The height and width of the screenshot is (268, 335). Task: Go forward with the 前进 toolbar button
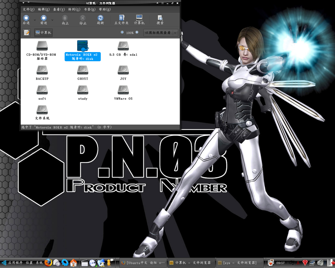pos(44,20)
